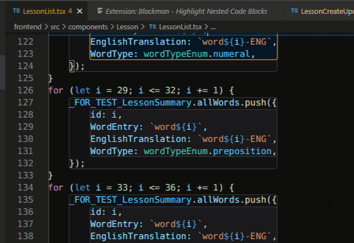The width and height of the screenshot is (354, 243).
Task: Click EnglishTranslation on line 138
Action: pos(138,236)
